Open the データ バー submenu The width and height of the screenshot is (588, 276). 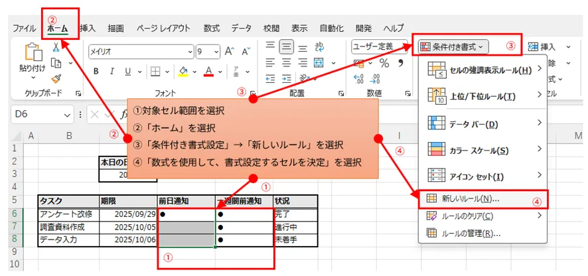click(484, 124)
